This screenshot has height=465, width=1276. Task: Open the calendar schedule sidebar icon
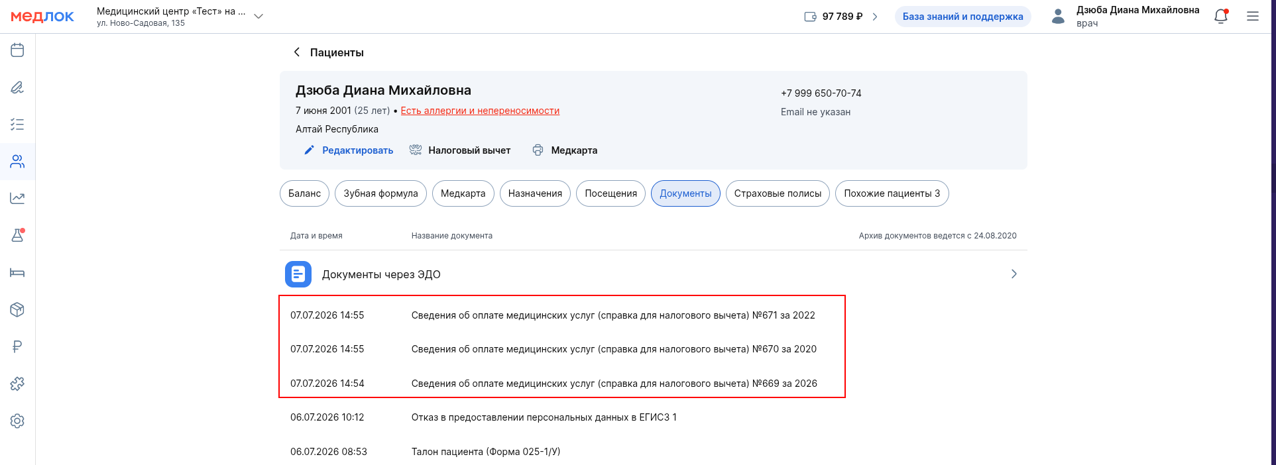pyautogui.click(x=17, y=50)
